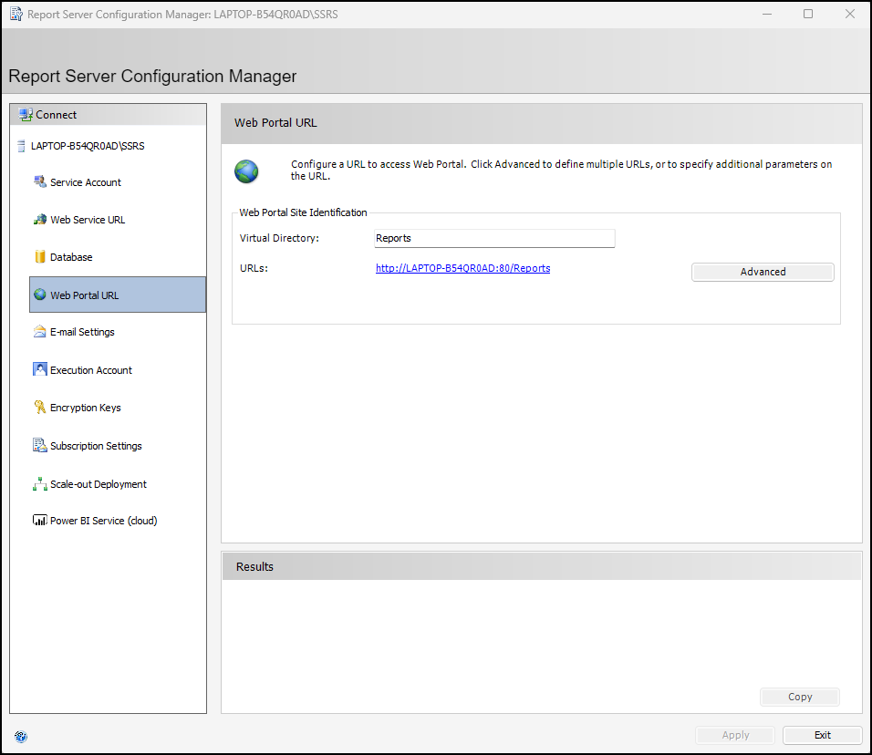Click the help icon at bottom left
Screen dimensions: 872x755
click(21, 737)
